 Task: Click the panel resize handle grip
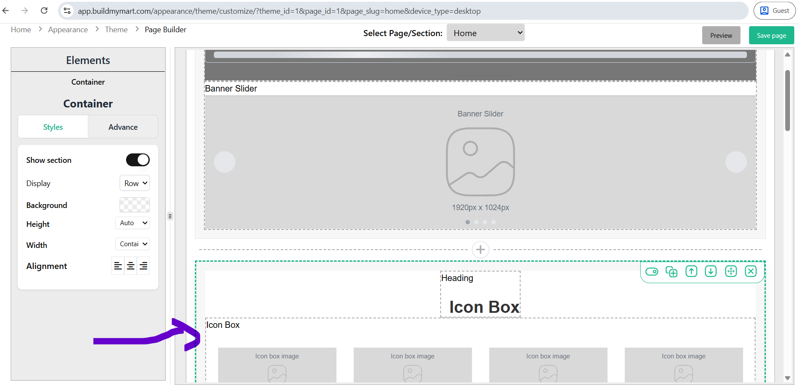pyautogui.click(x=170, y=216)
